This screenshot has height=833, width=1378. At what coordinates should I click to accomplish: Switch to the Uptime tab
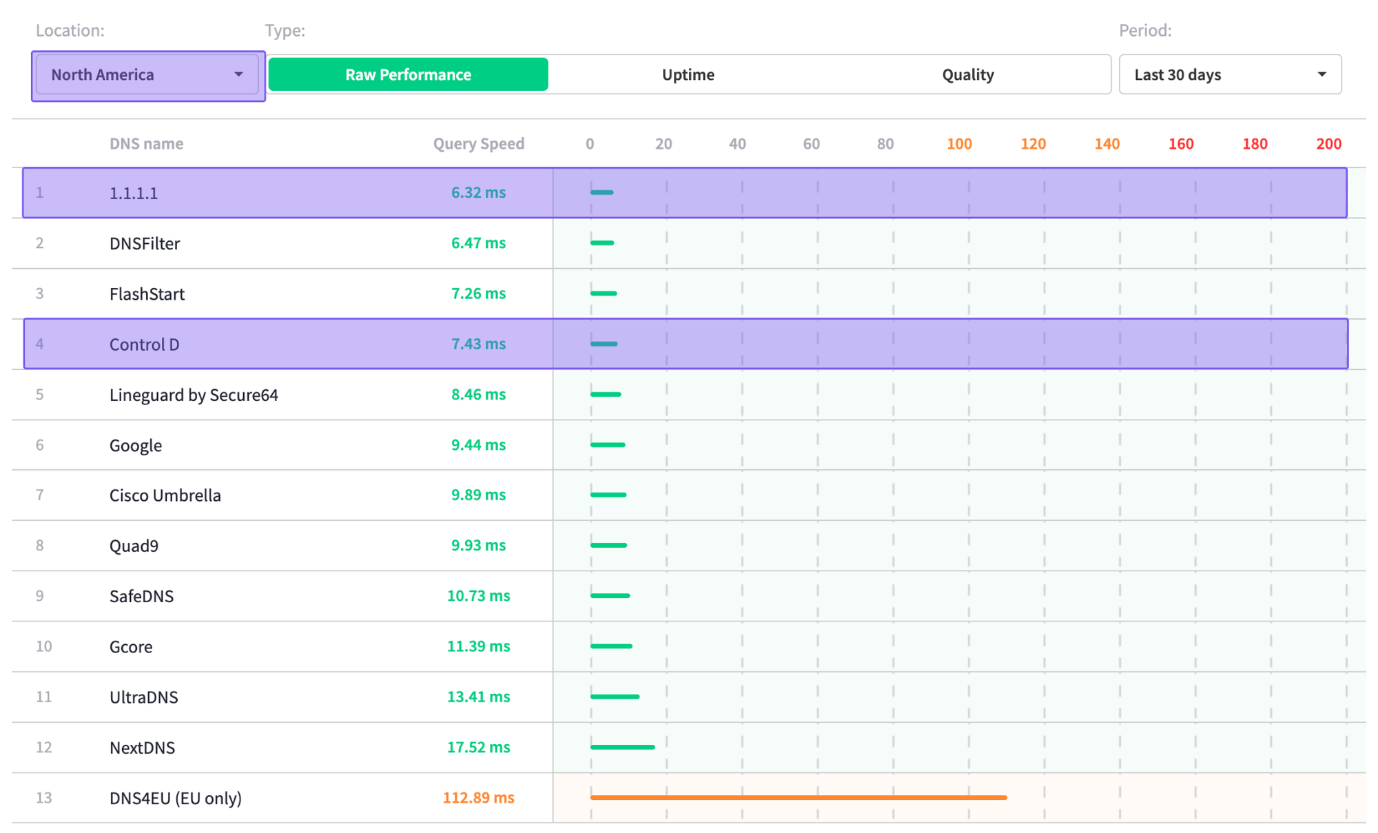[688, 74]
